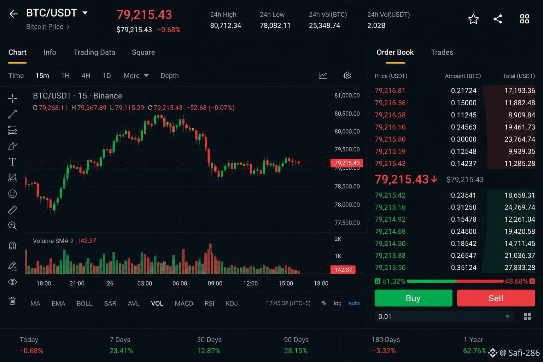
Task: Select the pattern drawing tool
Action: pyautogui.click(x=12, y=177)
